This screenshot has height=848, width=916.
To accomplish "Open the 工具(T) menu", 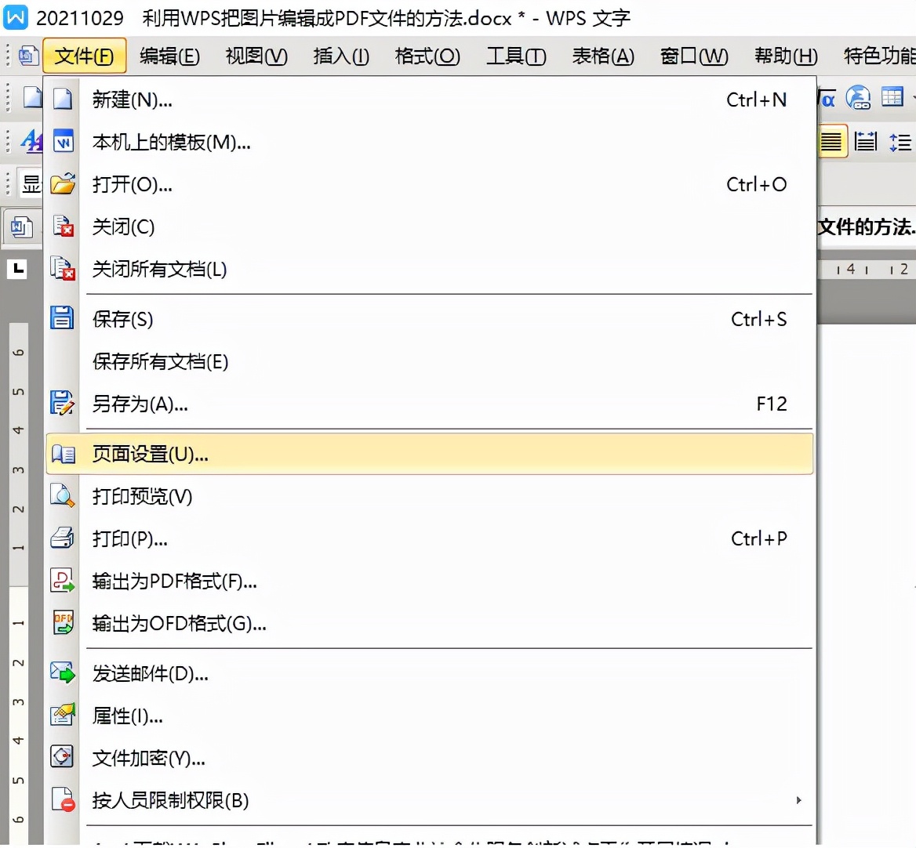I will 516,56.
